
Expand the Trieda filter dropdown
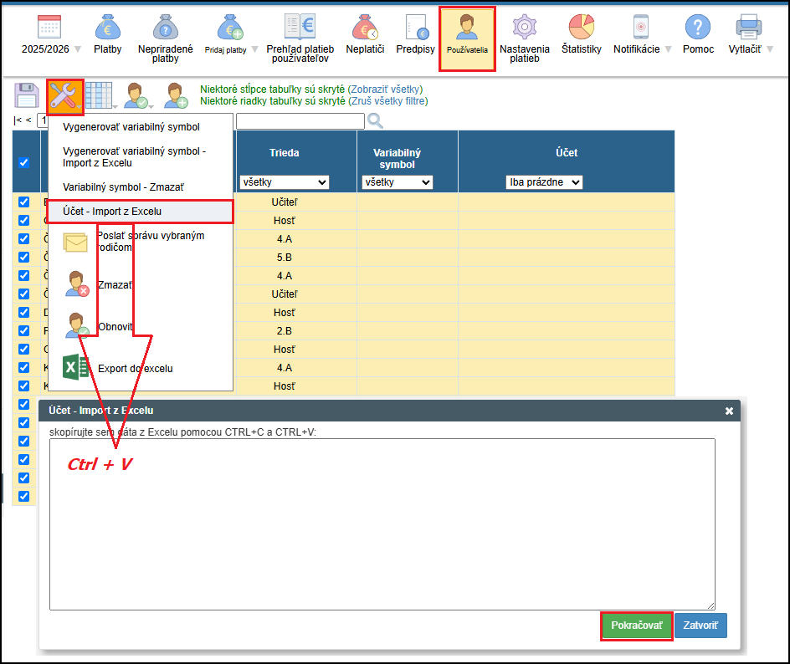coord(284,182)
